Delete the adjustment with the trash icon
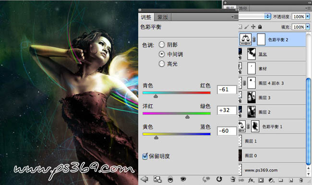This screenshot has height=185, width=312. (x=233, y=179)
